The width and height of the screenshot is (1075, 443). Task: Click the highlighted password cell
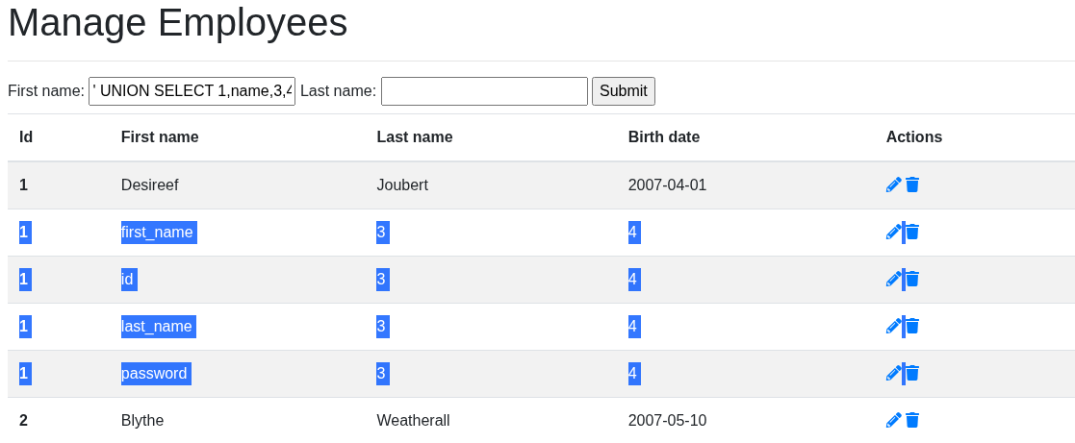point(156,373)
